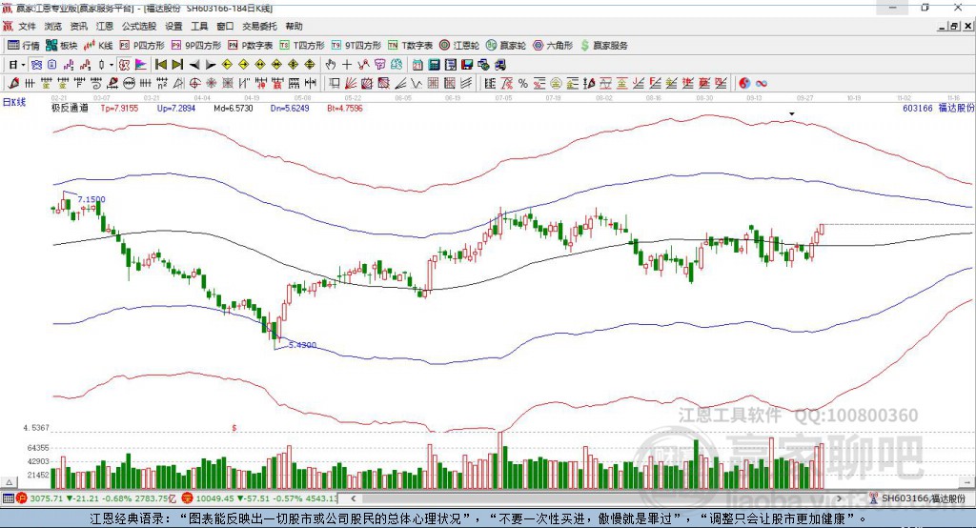The width and height of the screenshot is (976, 528).
Task: Click the first yellow diamond arrow icon
Action: click(227, 65)
